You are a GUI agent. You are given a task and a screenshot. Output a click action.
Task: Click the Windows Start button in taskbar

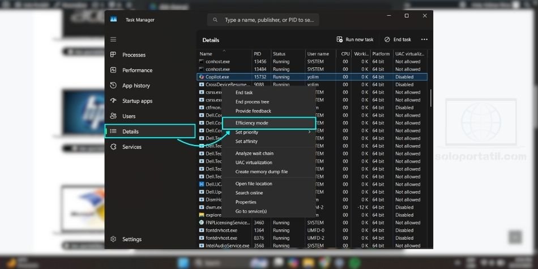click(184, 263)
